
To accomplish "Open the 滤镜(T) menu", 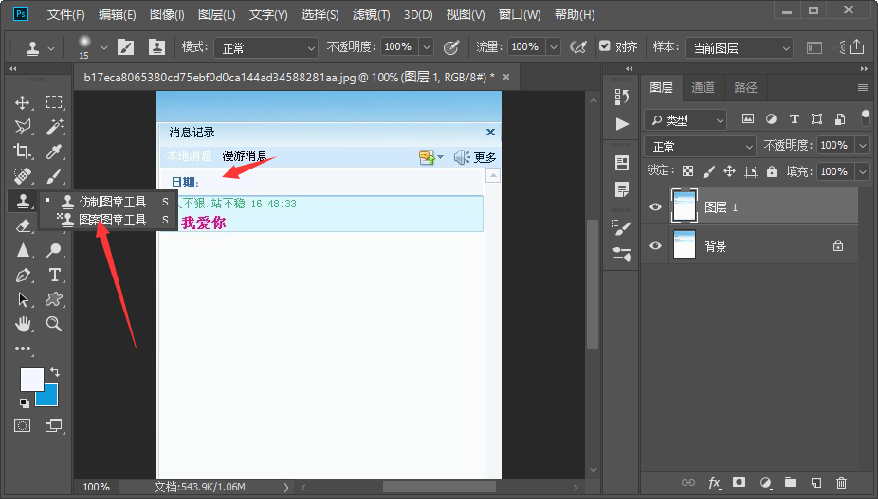I will (371, 14).
